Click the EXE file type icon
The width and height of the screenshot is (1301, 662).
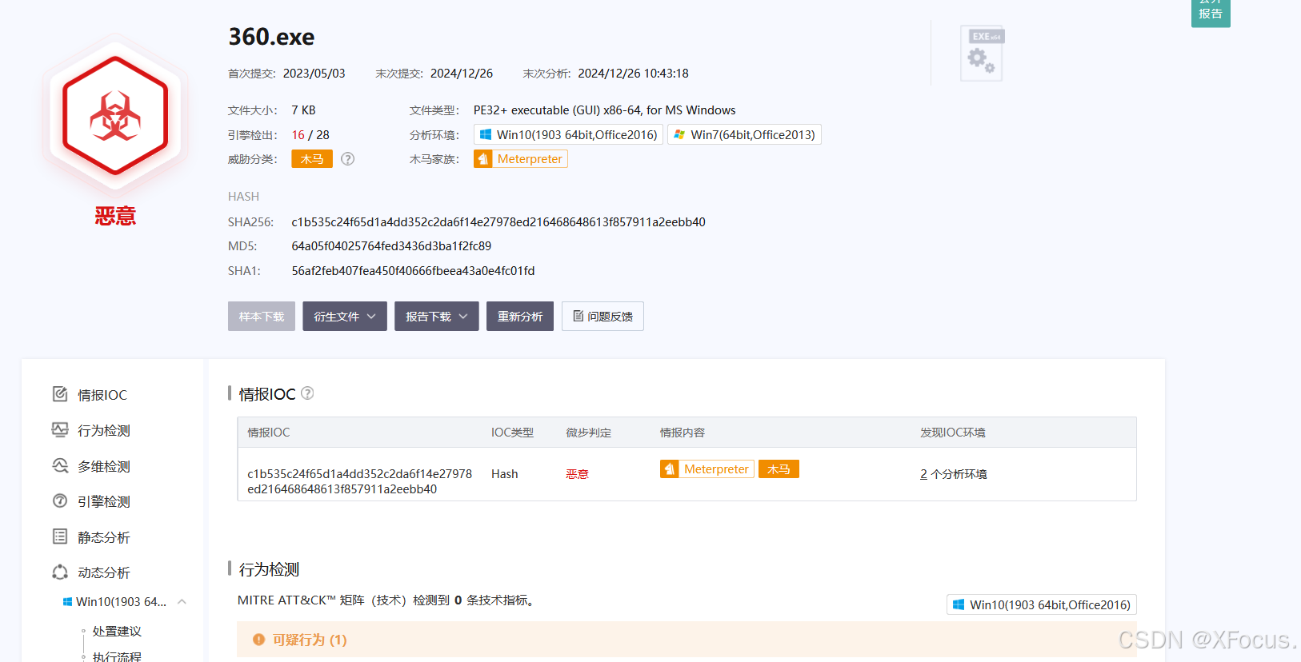pos(982,54)
